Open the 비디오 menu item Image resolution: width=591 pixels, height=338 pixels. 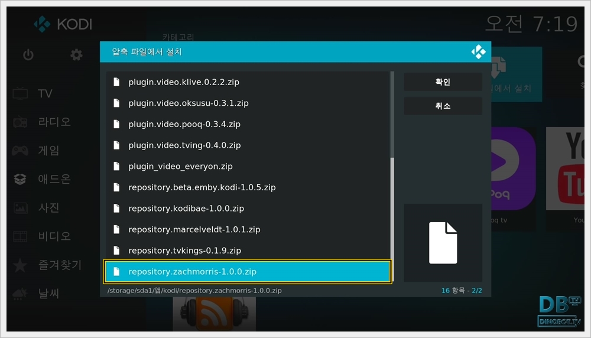point(54,236)
